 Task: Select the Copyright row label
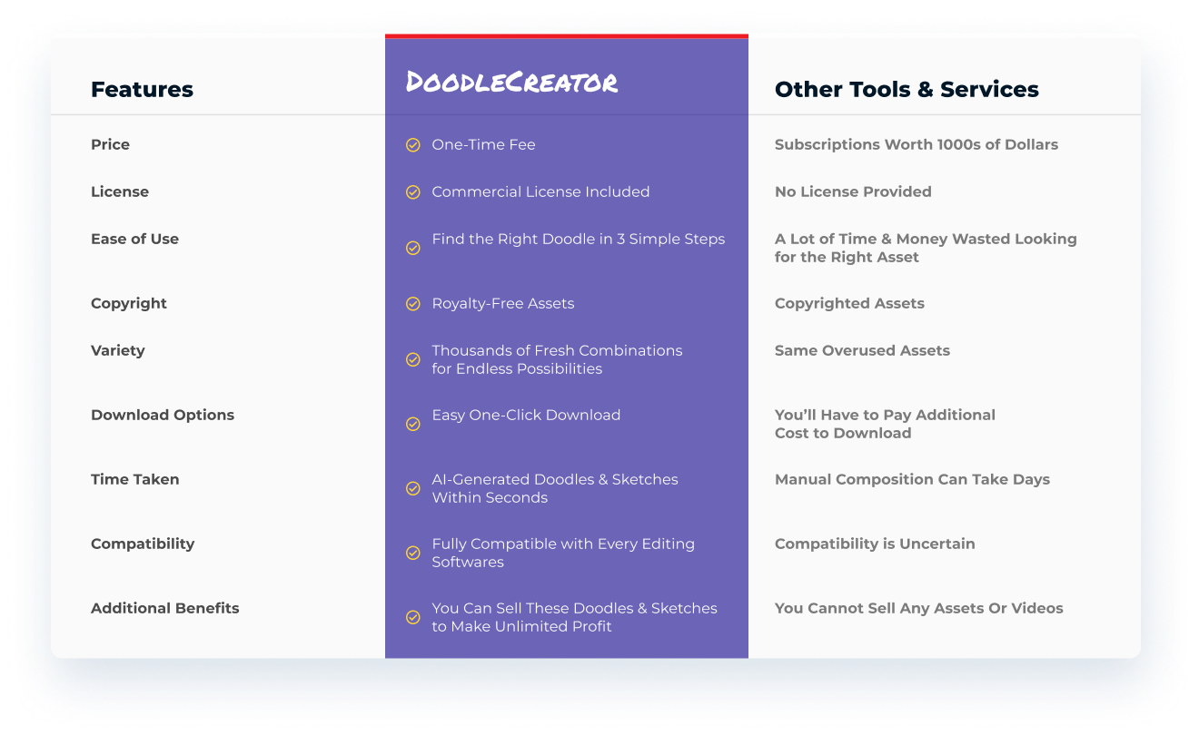click(129, 304)
